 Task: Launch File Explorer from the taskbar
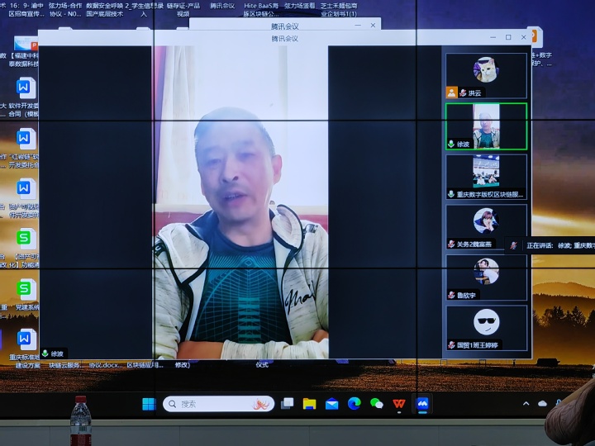310,404
